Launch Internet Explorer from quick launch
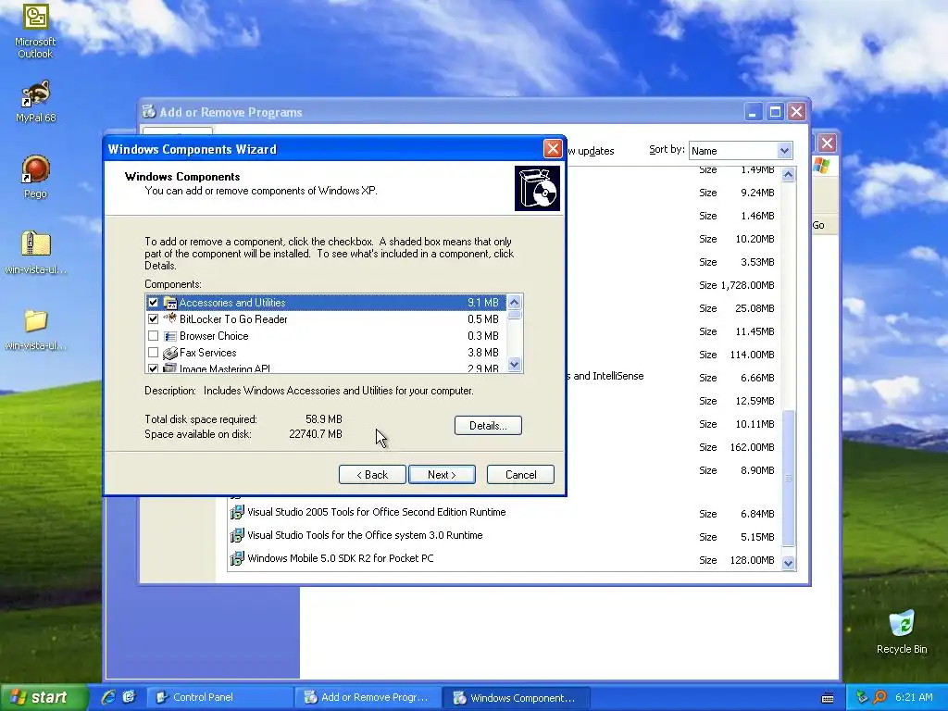Viewport: 948px width, 711px height. click(108, 697)
